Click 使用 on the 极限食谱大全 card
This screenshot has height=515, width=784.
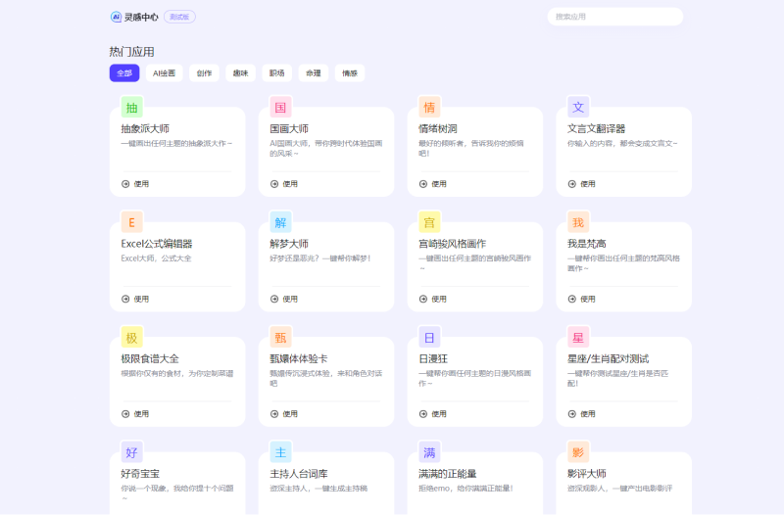pos(135,413)
